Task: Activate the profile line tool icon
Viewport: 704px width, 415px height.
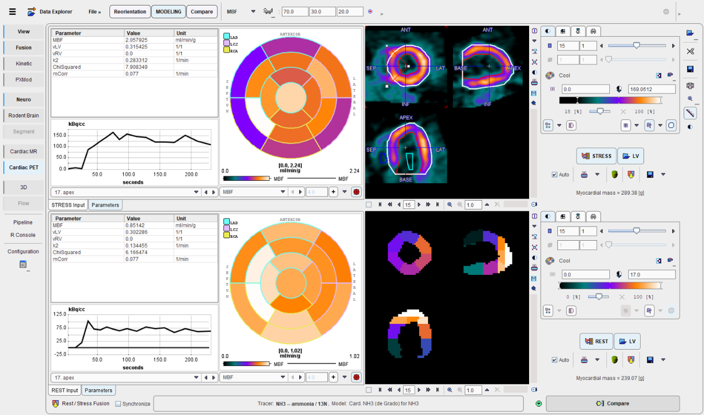Action: [x=691, y=113]
